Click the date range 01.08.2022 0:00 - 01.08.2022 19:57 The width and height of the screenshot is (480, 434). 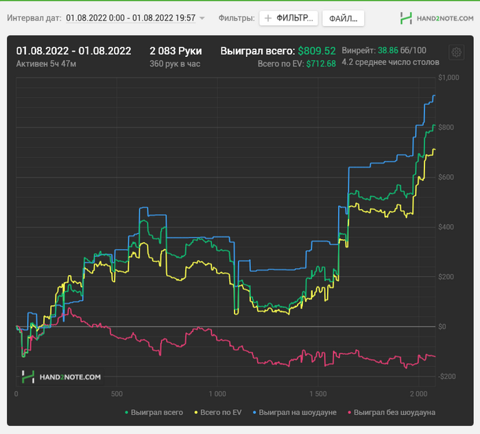coord(131,18)
